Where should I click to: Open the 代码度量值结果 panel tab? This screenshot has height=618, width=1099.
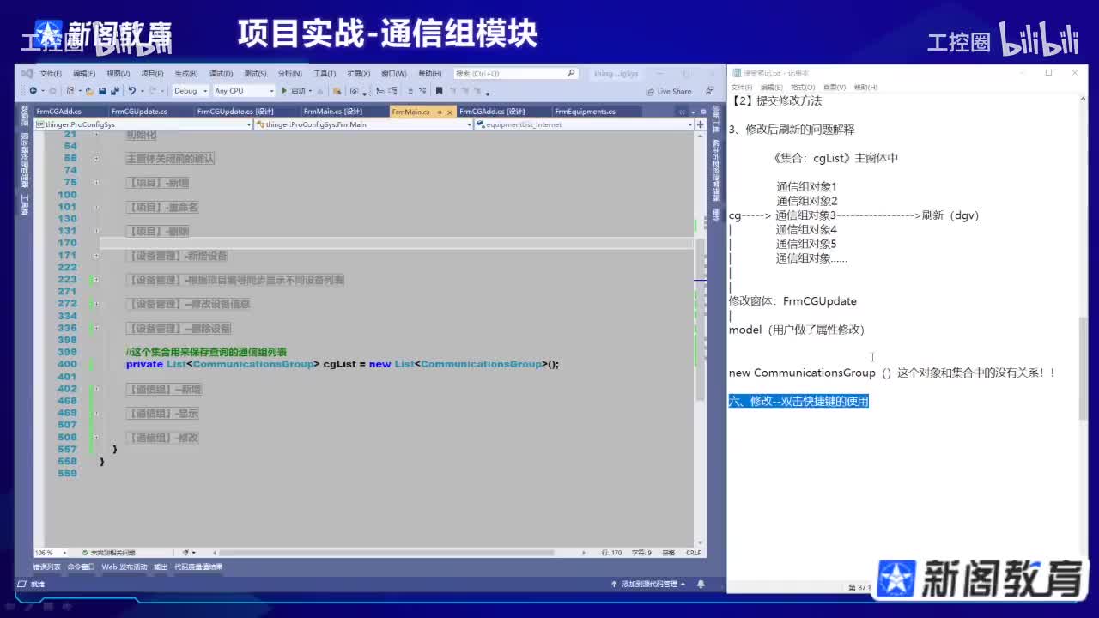coord(198,567)
